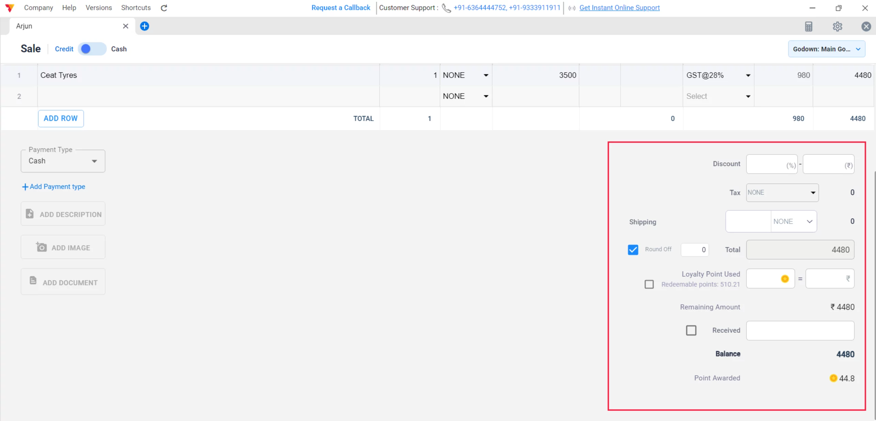Open settings gear icon

(x=837, y=26)
